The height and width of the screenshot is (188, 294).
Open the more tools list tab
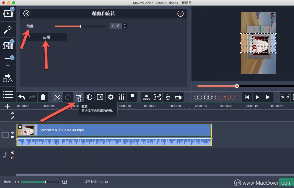(8, 94)
